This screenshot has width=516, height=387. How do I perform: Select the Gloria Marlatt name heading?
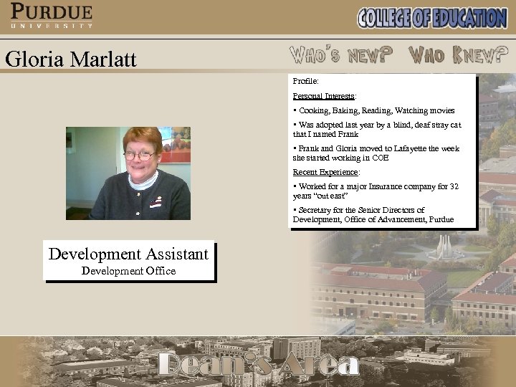pos(71,59)
